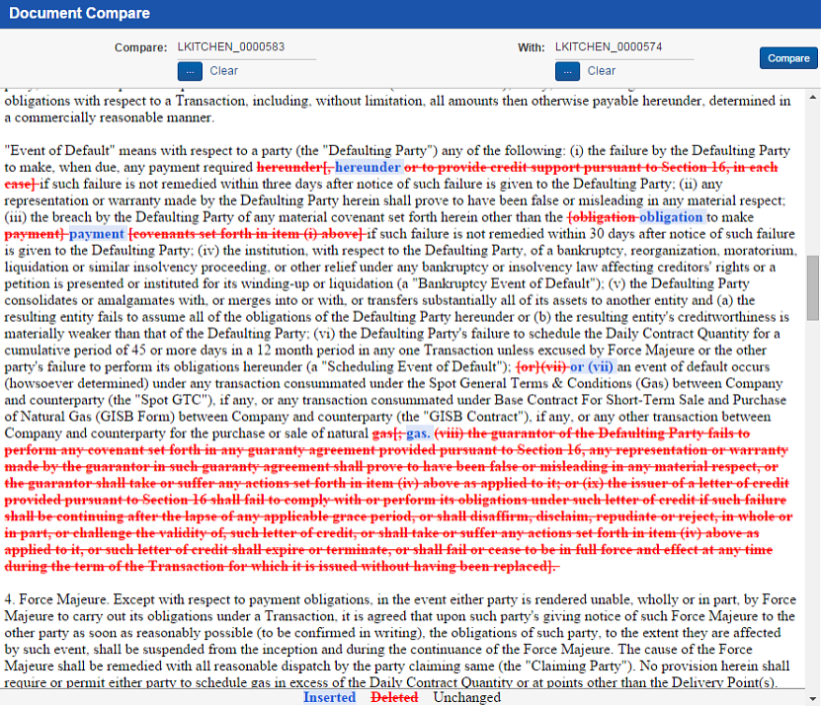Image resolution: width=821 pixels, height=706 pixels.
Task: Open the document picker for the Compare field
Action: pyautogui.click(x=191, y=70)
